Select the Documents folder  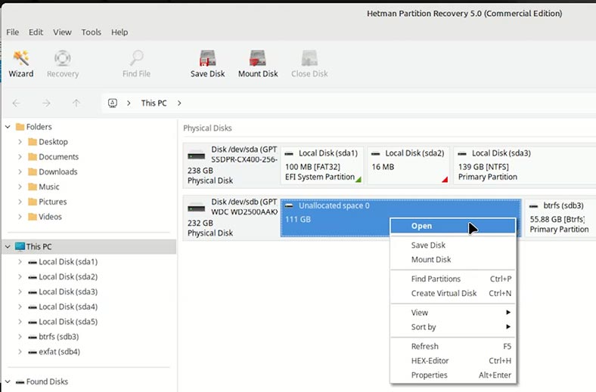(58, 156)
